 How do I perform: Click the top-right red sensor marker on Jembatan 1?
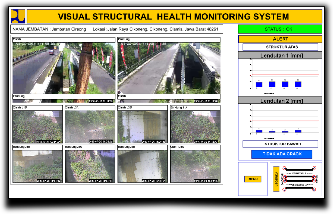click(314, 168)
